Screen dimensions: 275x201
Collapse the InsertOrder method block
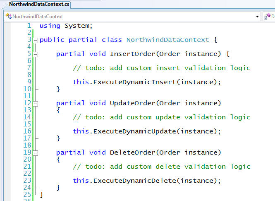point(35,54)
